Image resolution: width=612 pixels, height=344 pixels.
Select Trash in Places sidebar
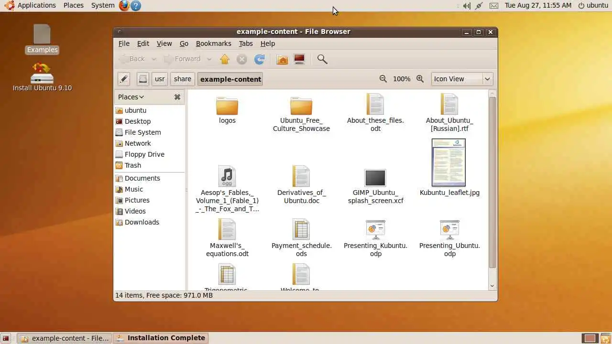[x=133, y=165]
